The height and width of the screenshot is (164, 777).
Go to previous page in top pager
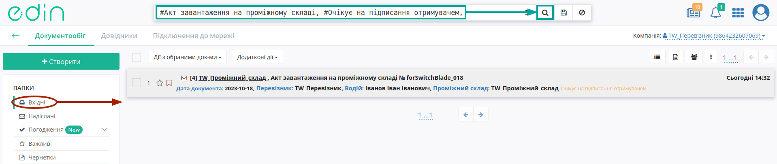coord(751,57)
